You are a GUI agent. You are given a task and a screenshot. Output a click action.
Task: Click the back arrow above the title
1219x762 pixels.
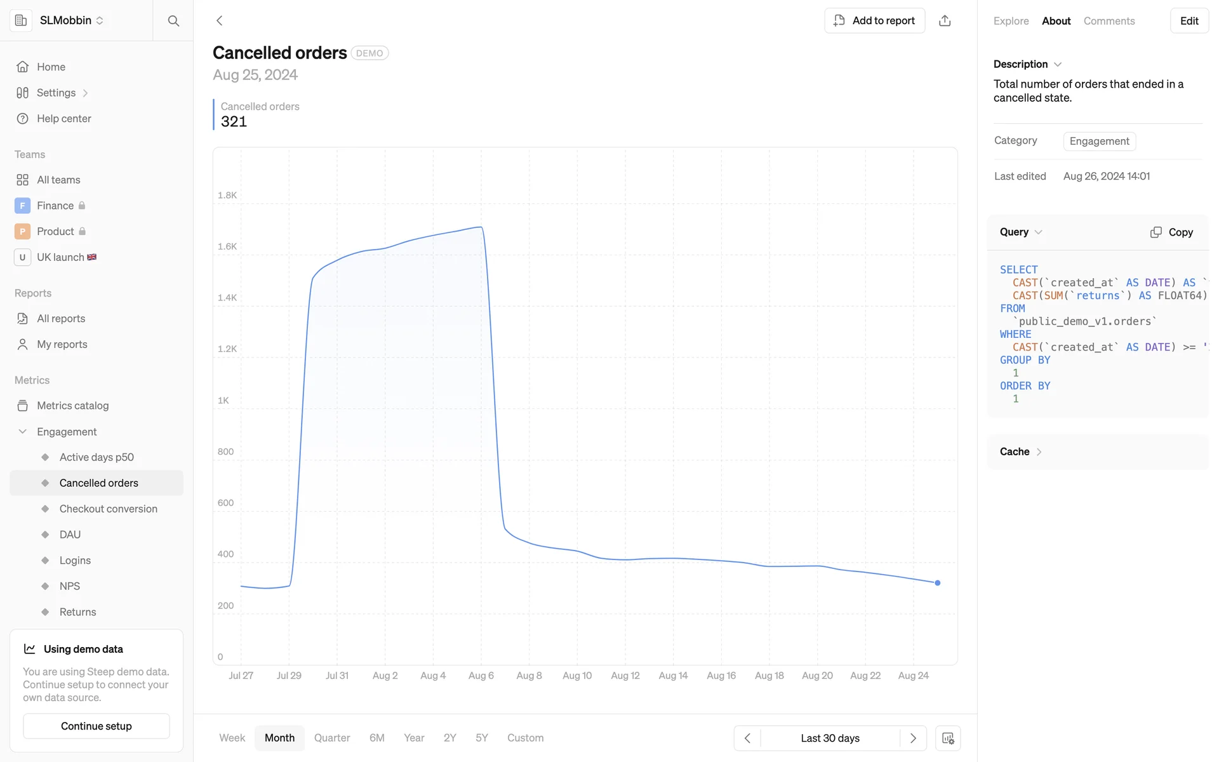tap(220, 21)
